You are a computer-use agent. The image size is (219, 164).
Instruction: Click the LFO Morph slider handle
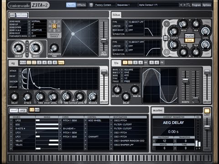coord(185,81)
